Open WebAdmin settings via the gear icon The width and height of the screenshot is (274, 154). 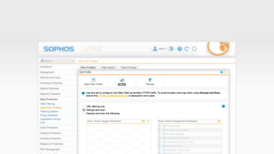point(194,48)
